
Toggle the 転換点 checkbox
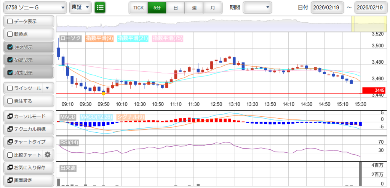10,34
